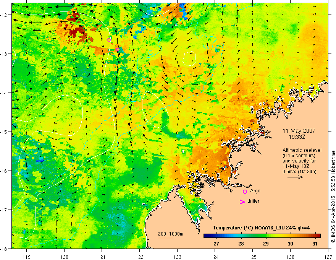The width and height of the screenshot is (336, 260).
Task: Click the color bar value '29'
Action: pos(266,244)
